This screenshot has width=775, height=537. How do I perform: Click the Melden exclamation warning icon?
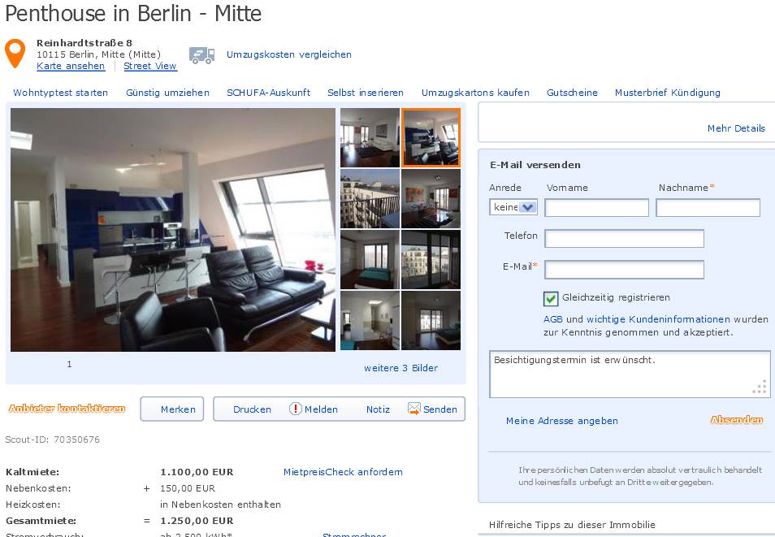pos(295,409)
